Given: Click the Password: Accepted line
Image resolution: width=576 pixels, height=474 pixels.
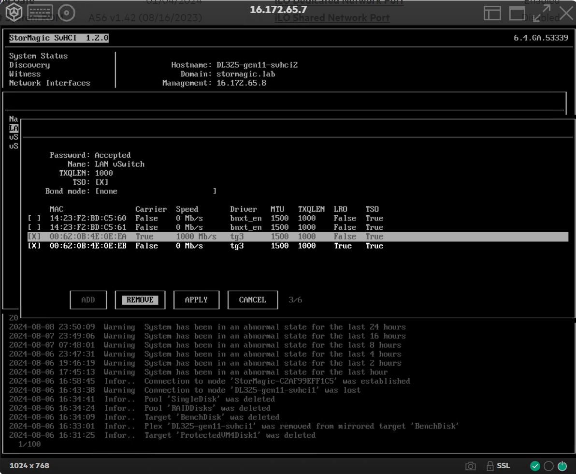Looking at the screenshot, I should coord(90,155).
